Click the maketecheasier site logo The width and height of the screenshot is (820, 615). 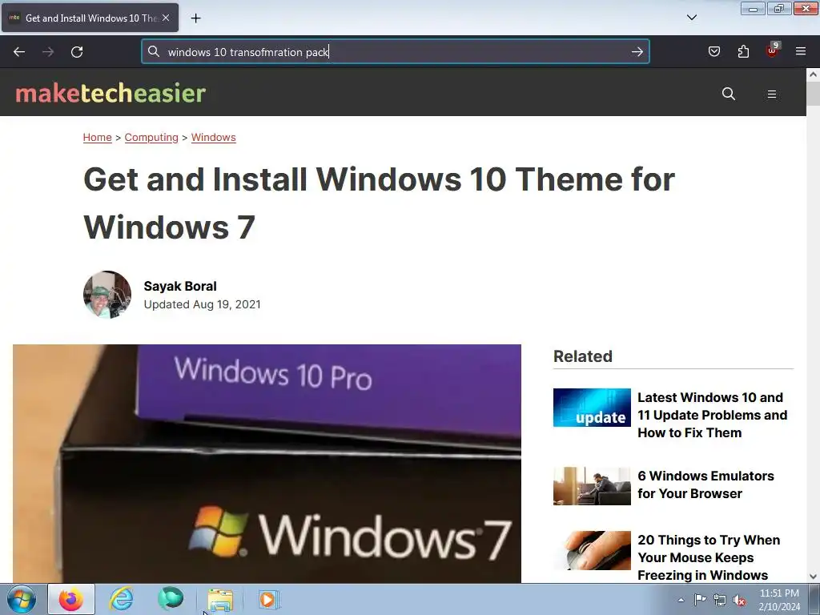(x=111, y=93)
